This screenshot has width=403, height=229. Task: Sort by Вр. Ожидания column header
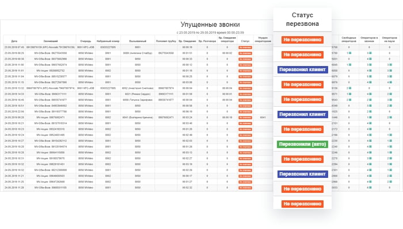(x=187, y=41)
